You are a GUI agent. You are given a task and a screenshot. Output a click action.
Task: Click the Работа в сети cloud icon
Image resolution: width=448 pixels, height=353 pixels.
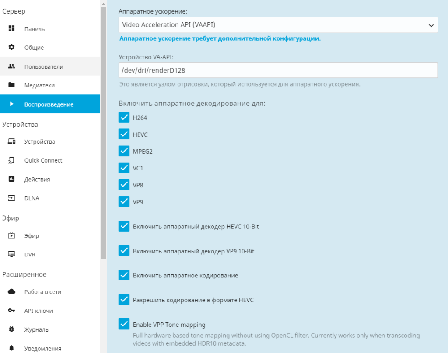(12, 292)
